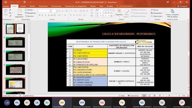The image size is (192, 108).
Task: Select the triangle shape in gallery
Action: point(98,13)
